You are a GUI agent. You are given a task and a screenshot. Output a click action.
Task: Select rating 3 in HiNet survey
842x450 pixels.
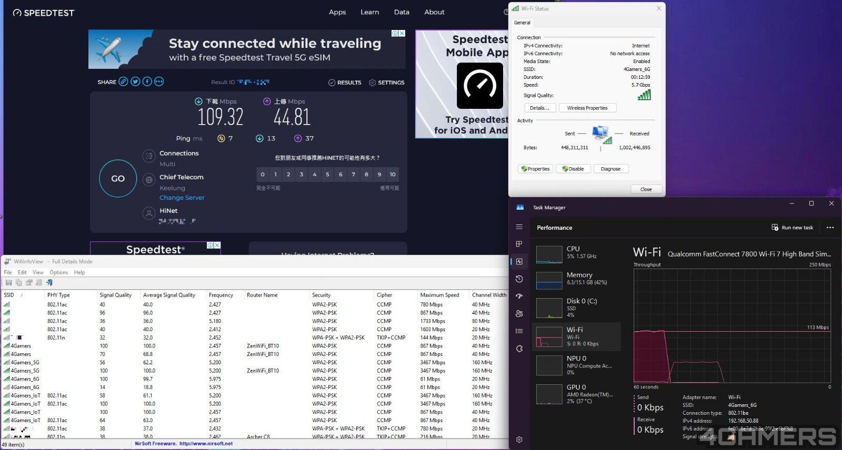302,175
